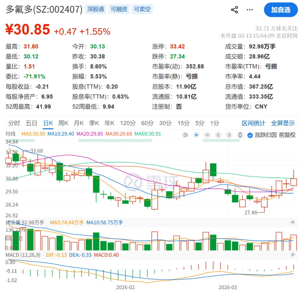
Task: Hide the 成交量 volume panel
Action: [292, 222]
